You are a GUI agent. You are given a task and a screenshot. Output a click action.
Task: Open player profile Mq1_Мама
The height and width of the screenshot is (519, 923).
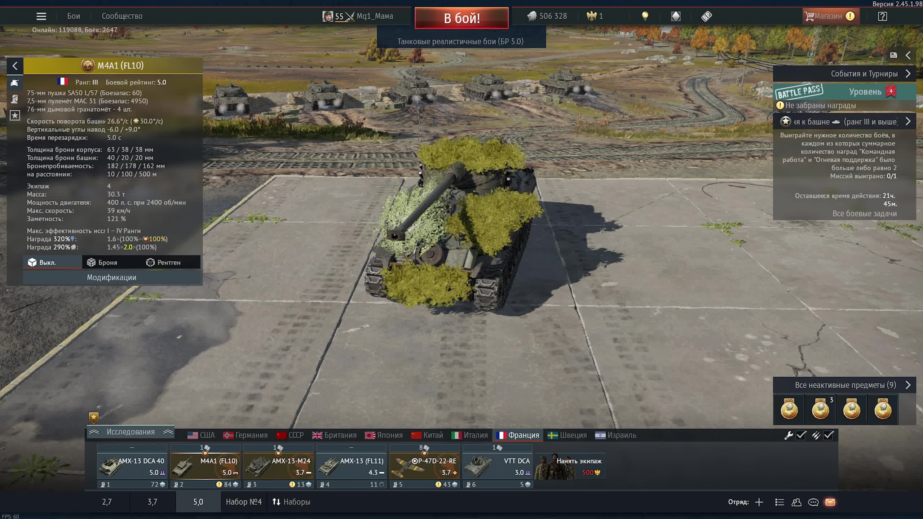pyautogui.click(x=358, y=16)
